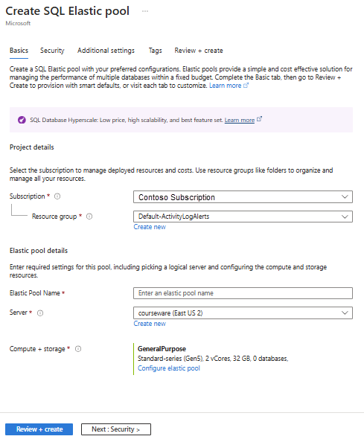Click the Resource group info icon
Image resolution: width=364 pixels, height=442 pixels.
click(89, 217)
